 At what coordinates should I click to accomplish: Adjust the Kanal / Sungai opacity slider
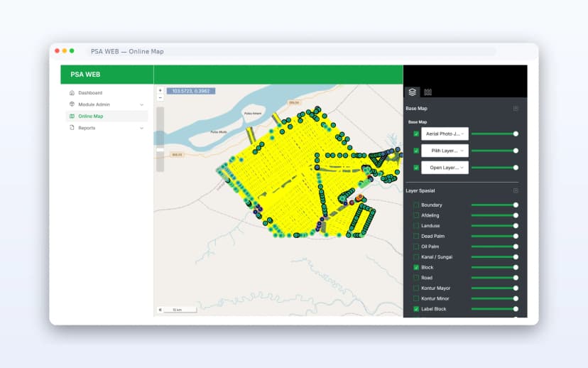point(495,257)
